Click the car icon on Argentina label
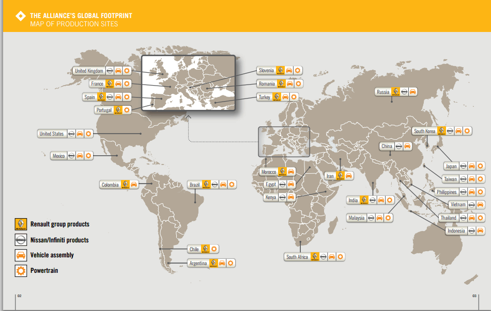The height and width of the screenshot is (311, 491). pos(222,263)
